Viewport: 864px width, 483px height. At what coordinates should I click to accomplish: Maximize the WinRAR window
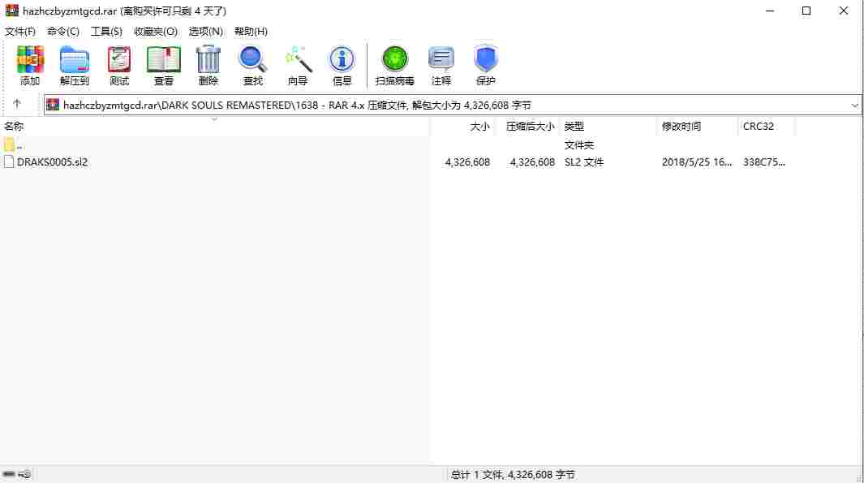click(x=806, y=11)
